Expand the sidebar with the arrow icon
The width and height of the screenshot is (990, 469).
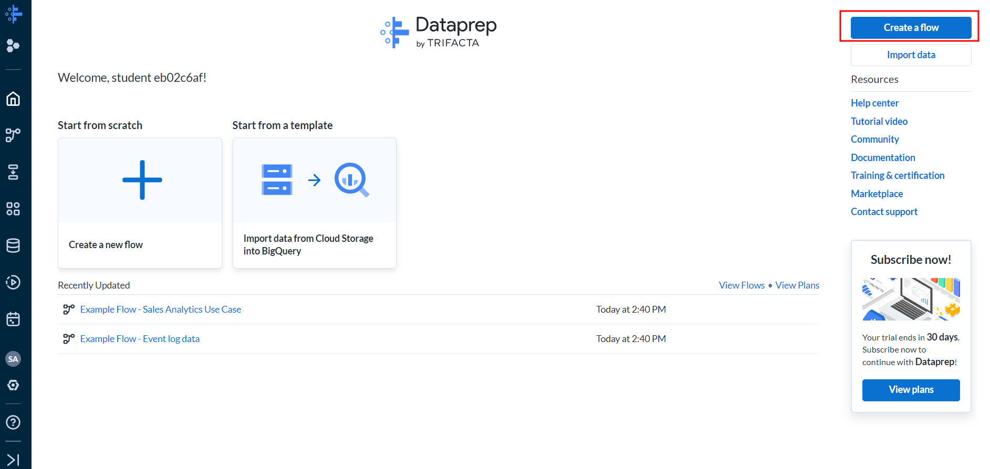tap(13, 460)
